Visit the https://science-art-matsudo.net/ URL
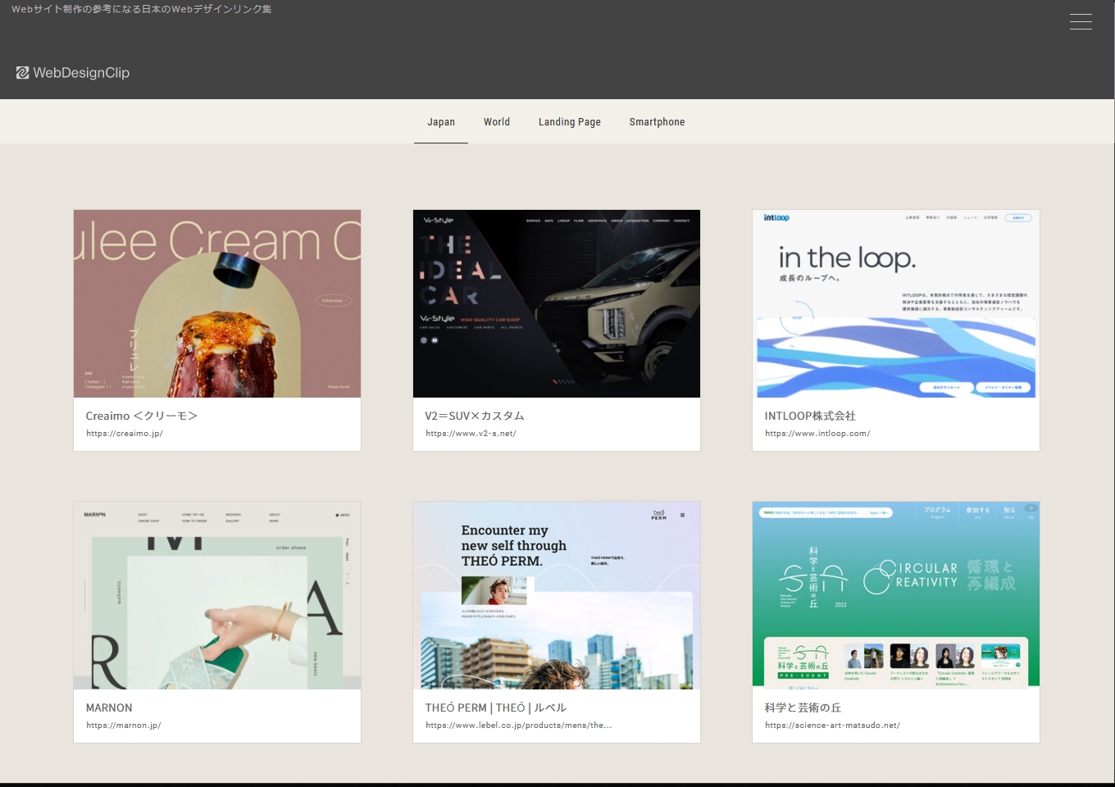The image size is (1115, 787). (x=832, y=726)
